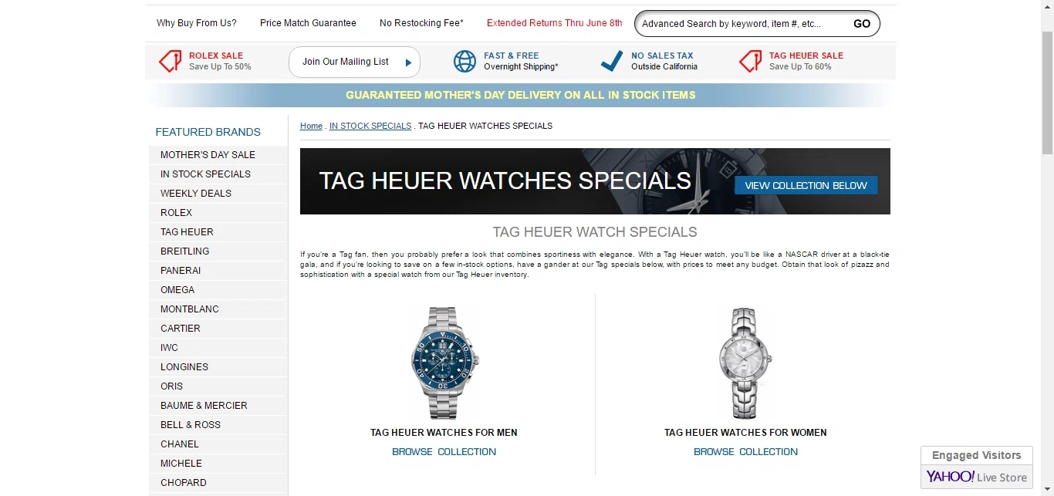Click the Home breadcrumb link
1054x496 pixels.
coord(311,126)
